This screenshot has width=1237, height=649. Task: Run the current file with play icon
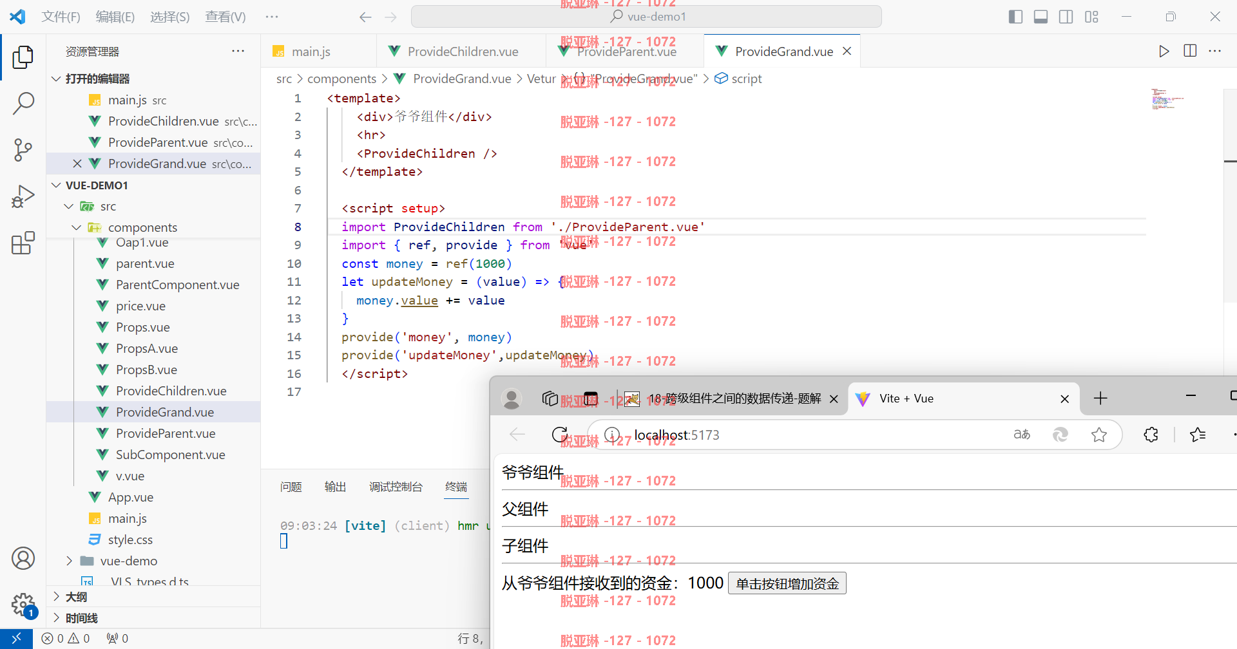click(1164, 51)
